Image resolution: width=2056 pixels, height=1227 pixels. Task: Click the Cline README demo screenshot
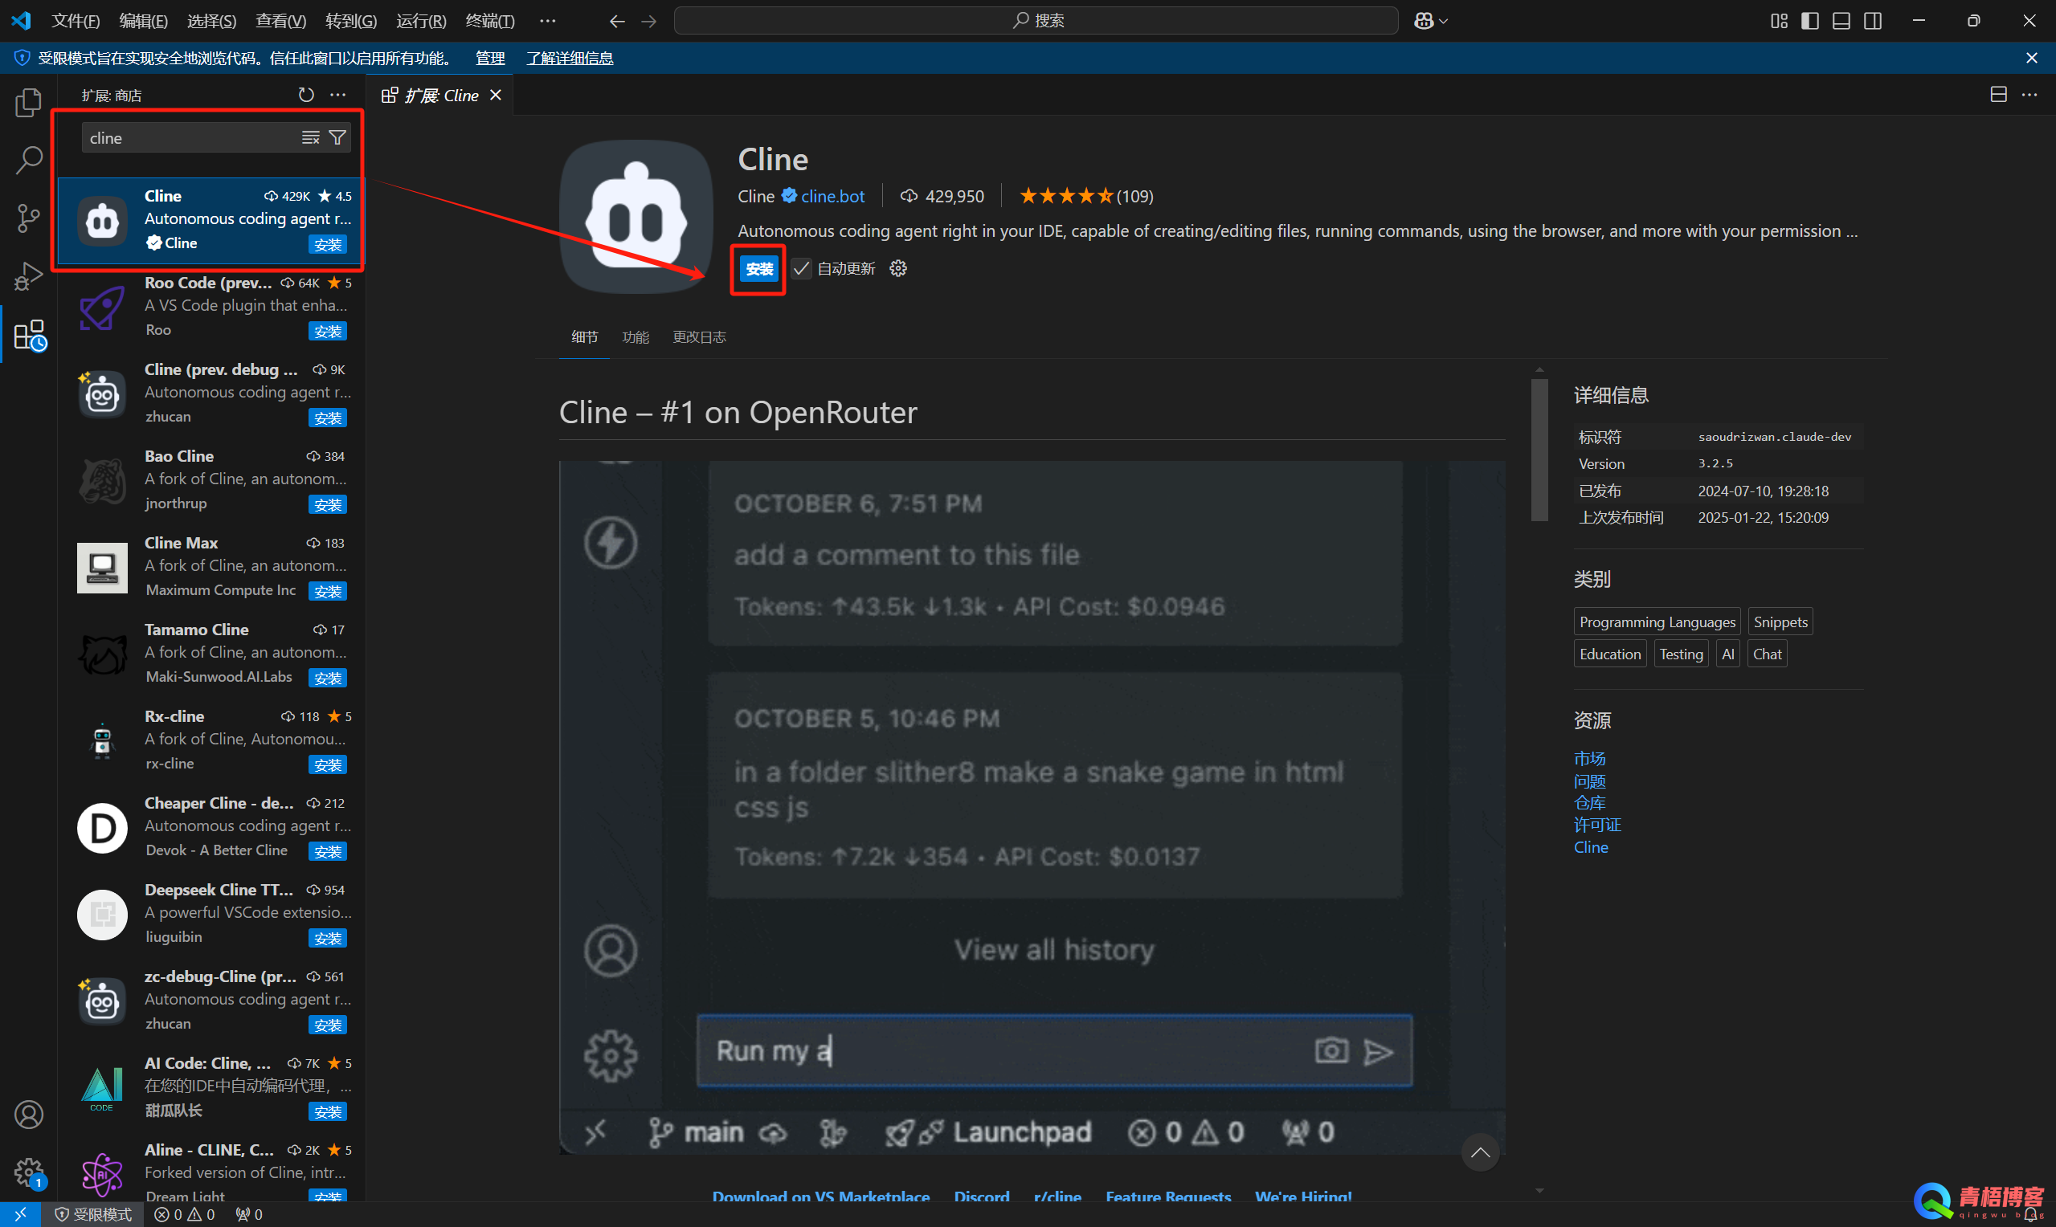point(1032,807)
